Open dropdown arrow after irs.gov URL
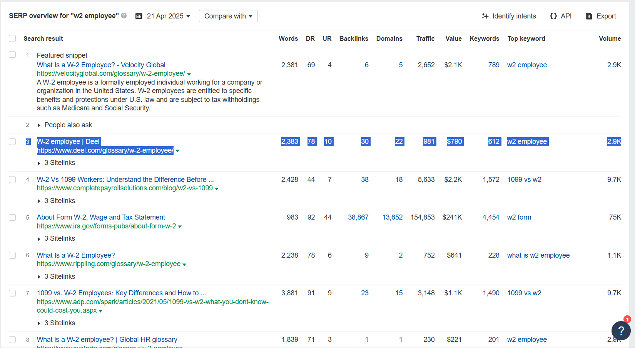Screen dimensions: 635x348 point(180,226)
